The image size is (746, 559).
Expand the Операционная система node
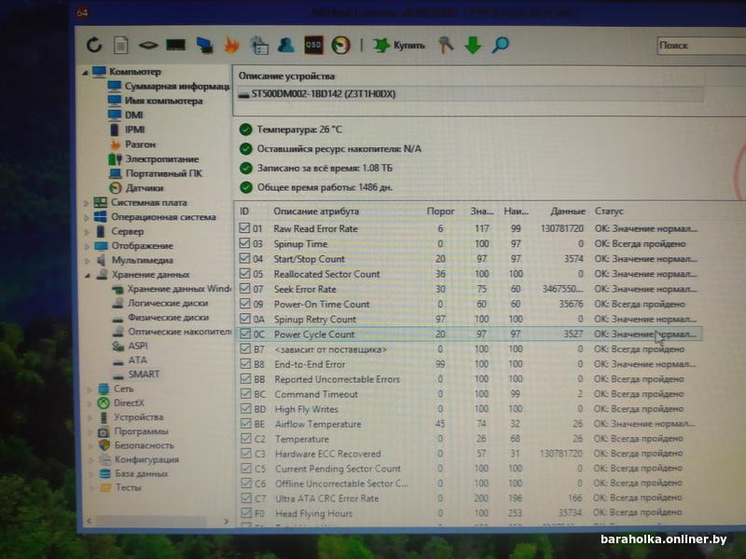tap(86, 218)
